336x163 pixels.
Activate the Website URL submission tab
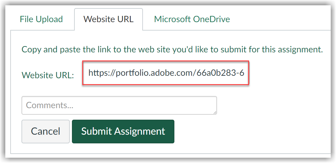click(x=108, y=19)
